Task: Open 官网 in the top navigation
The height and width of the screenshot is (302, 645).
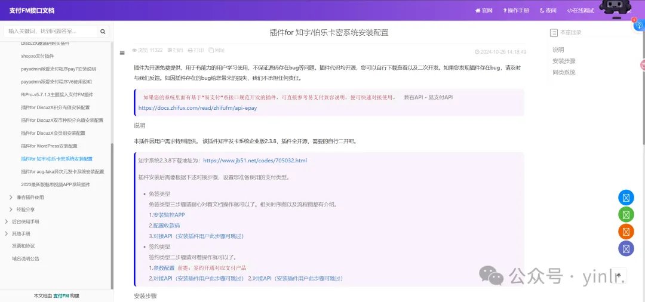Action: [484, 11]
